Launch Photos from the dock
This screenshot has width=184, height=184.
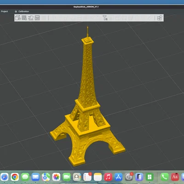click(x=56, y=177)
